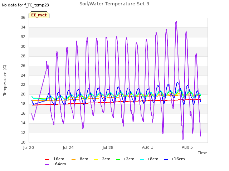The width and height of the screenshot is (229, 171).
Task: Click the red -16cm legend color marker
Action: (x=47, y=160)
